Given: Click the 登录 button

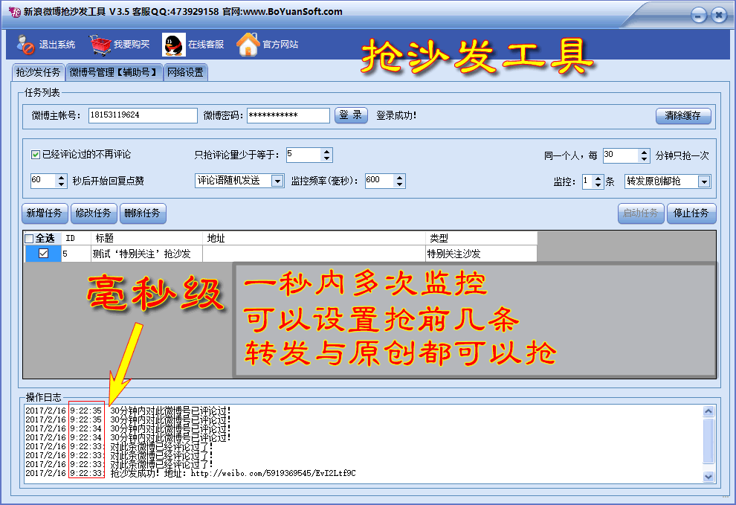Looking at the screenshot, I should (351, 115).
